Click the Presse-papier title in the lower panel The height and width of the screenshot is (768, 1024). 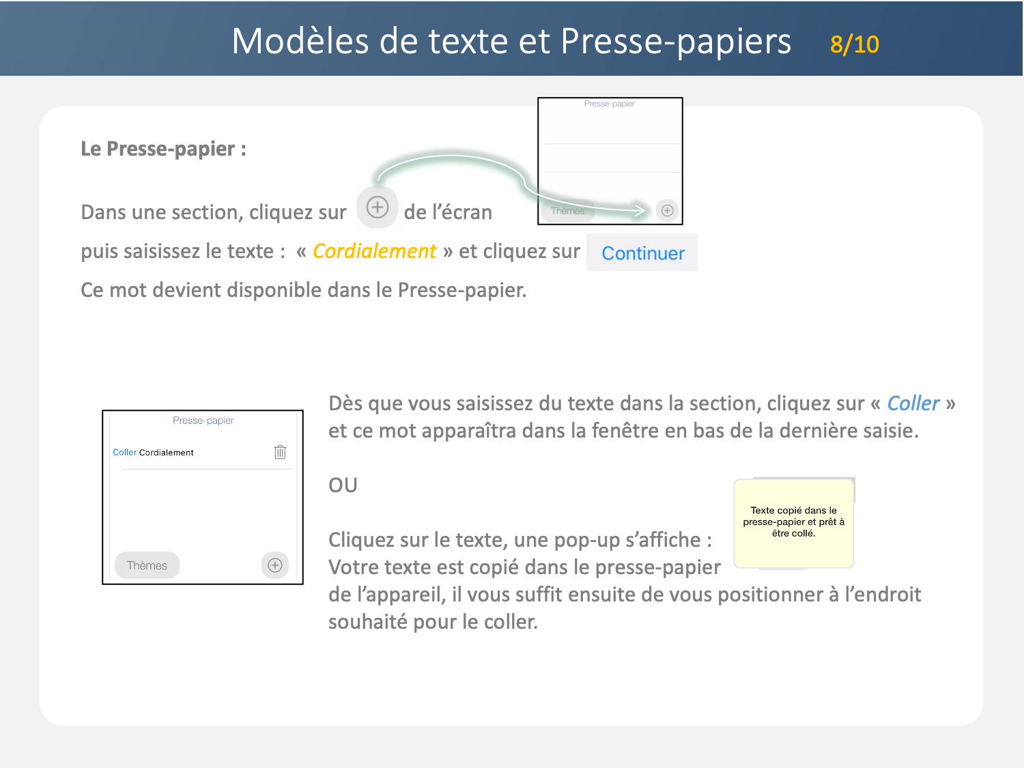pyautogui.click(x=203, y=421)
